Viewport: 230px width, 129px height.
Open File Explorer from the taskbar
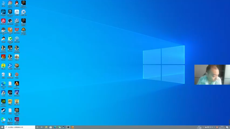tap(46, 127)
